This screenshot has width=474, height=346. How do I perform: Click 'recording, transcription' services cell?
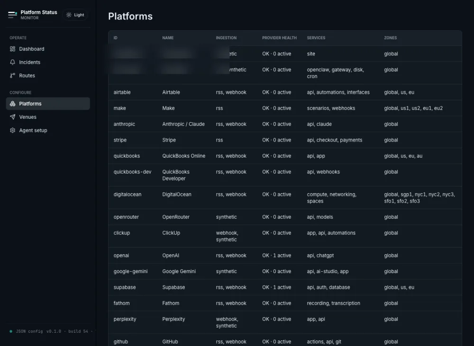tap(333, 303)
